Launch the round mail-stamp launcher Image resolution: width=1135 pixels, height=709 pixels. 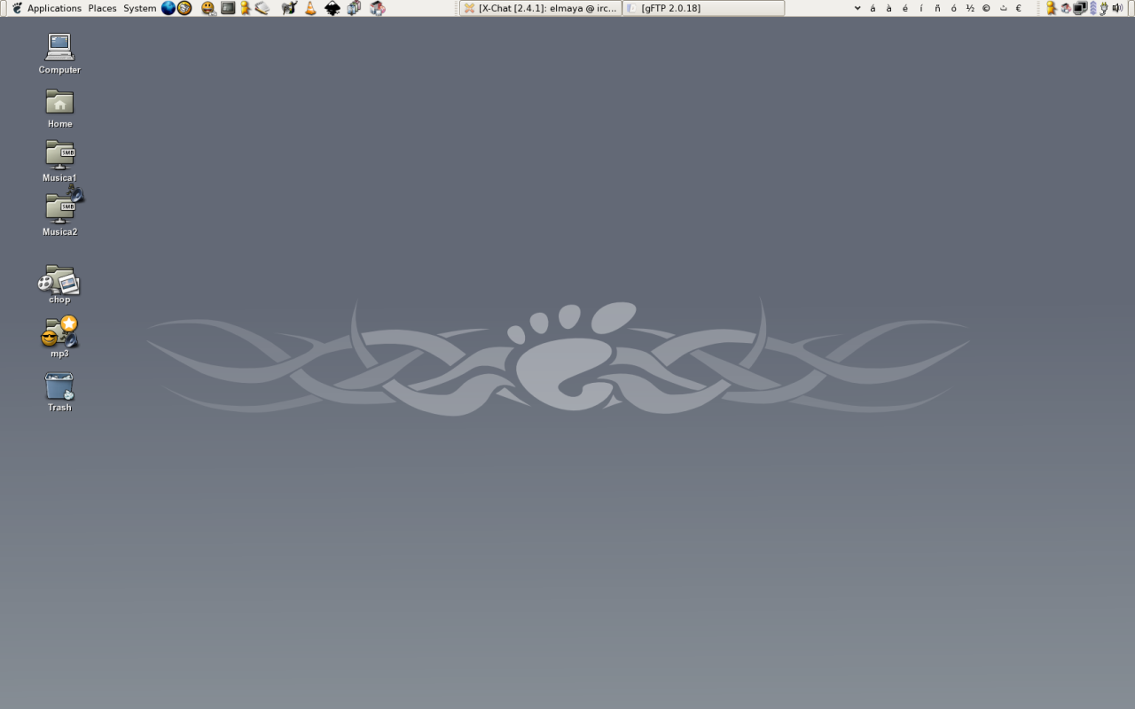pos(184,8)
